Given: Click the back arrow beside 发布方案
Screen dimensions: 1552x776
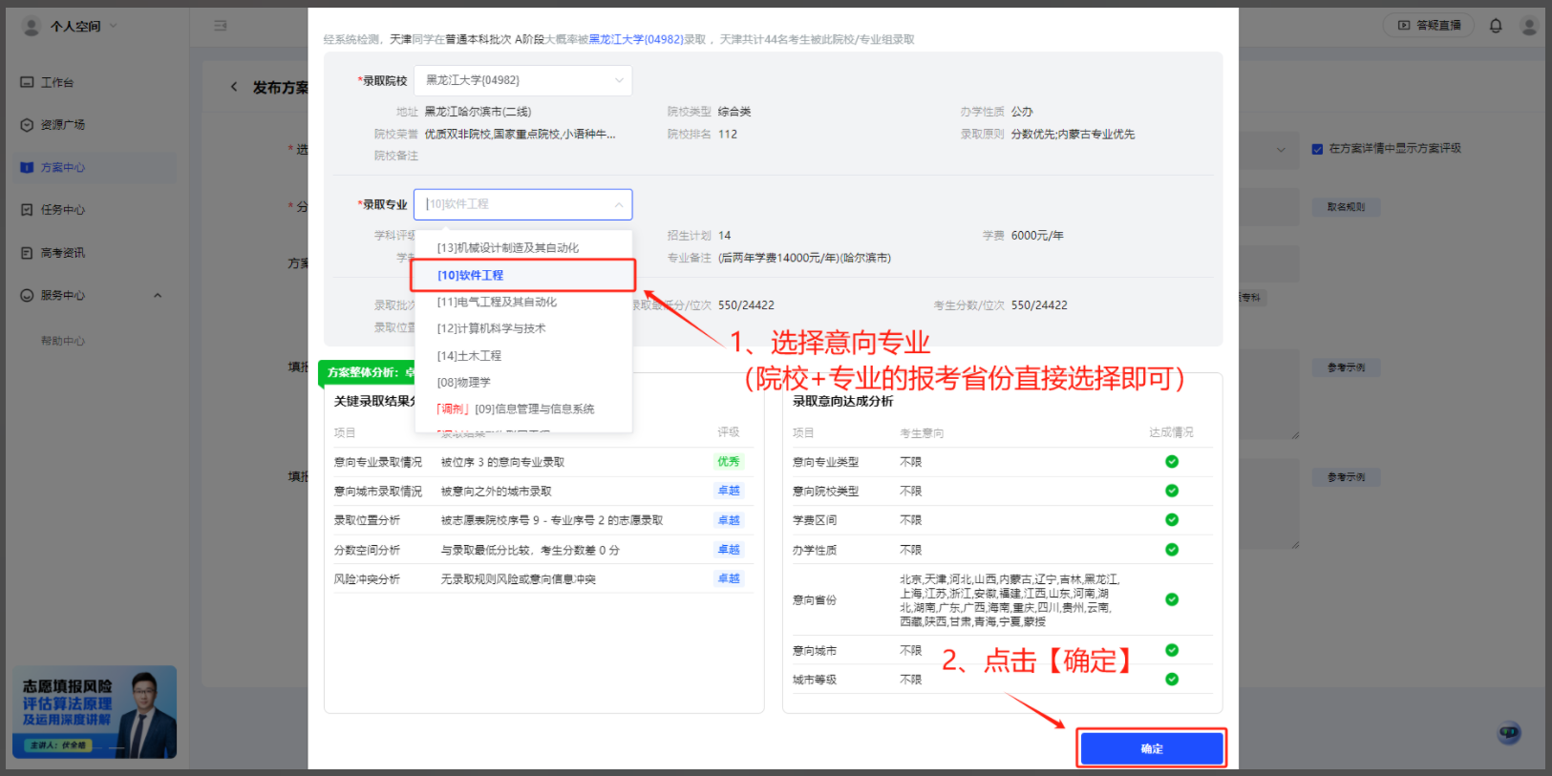Looking at the screenshot, I should pos(234,87).
